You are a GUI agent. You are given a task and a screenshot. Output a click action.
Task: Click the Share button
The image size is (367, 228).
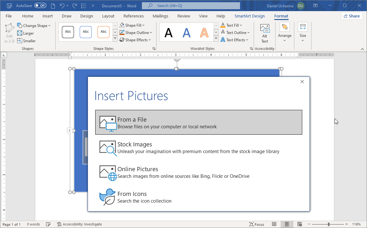352,16
